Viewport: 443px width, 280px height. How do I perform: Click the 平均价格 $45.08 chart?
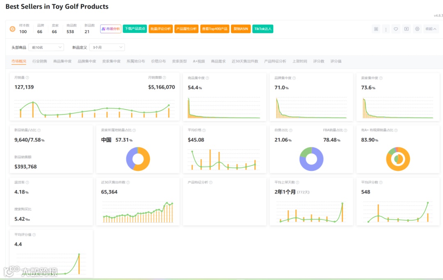(224, 160)
